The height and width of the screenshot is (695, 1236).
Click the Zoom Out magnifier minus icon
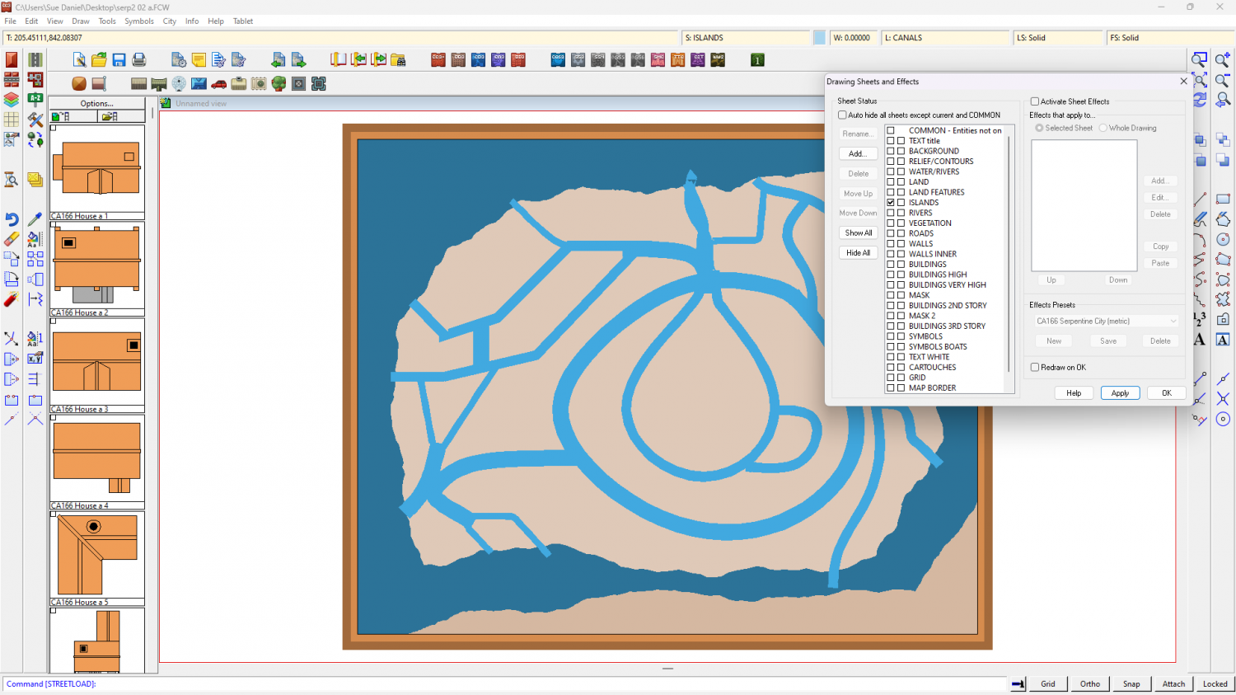(x=1223, y=80)
